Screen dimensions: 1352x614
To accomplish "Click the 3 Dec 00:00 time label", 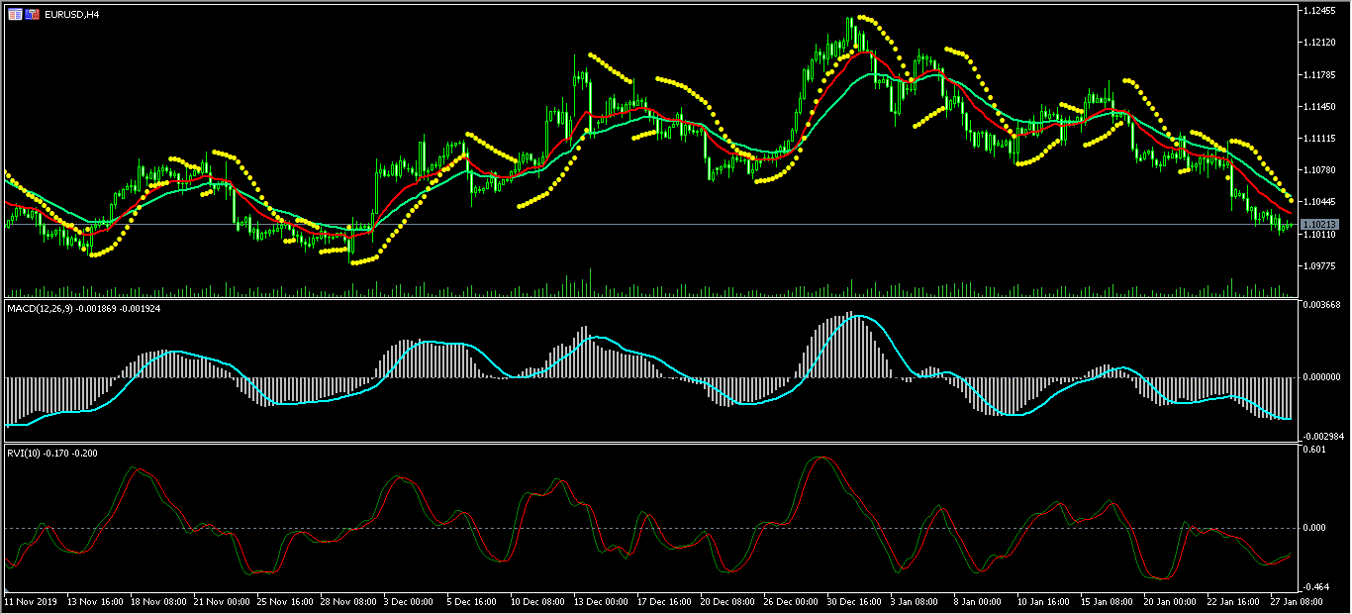I will coord(409,601).
